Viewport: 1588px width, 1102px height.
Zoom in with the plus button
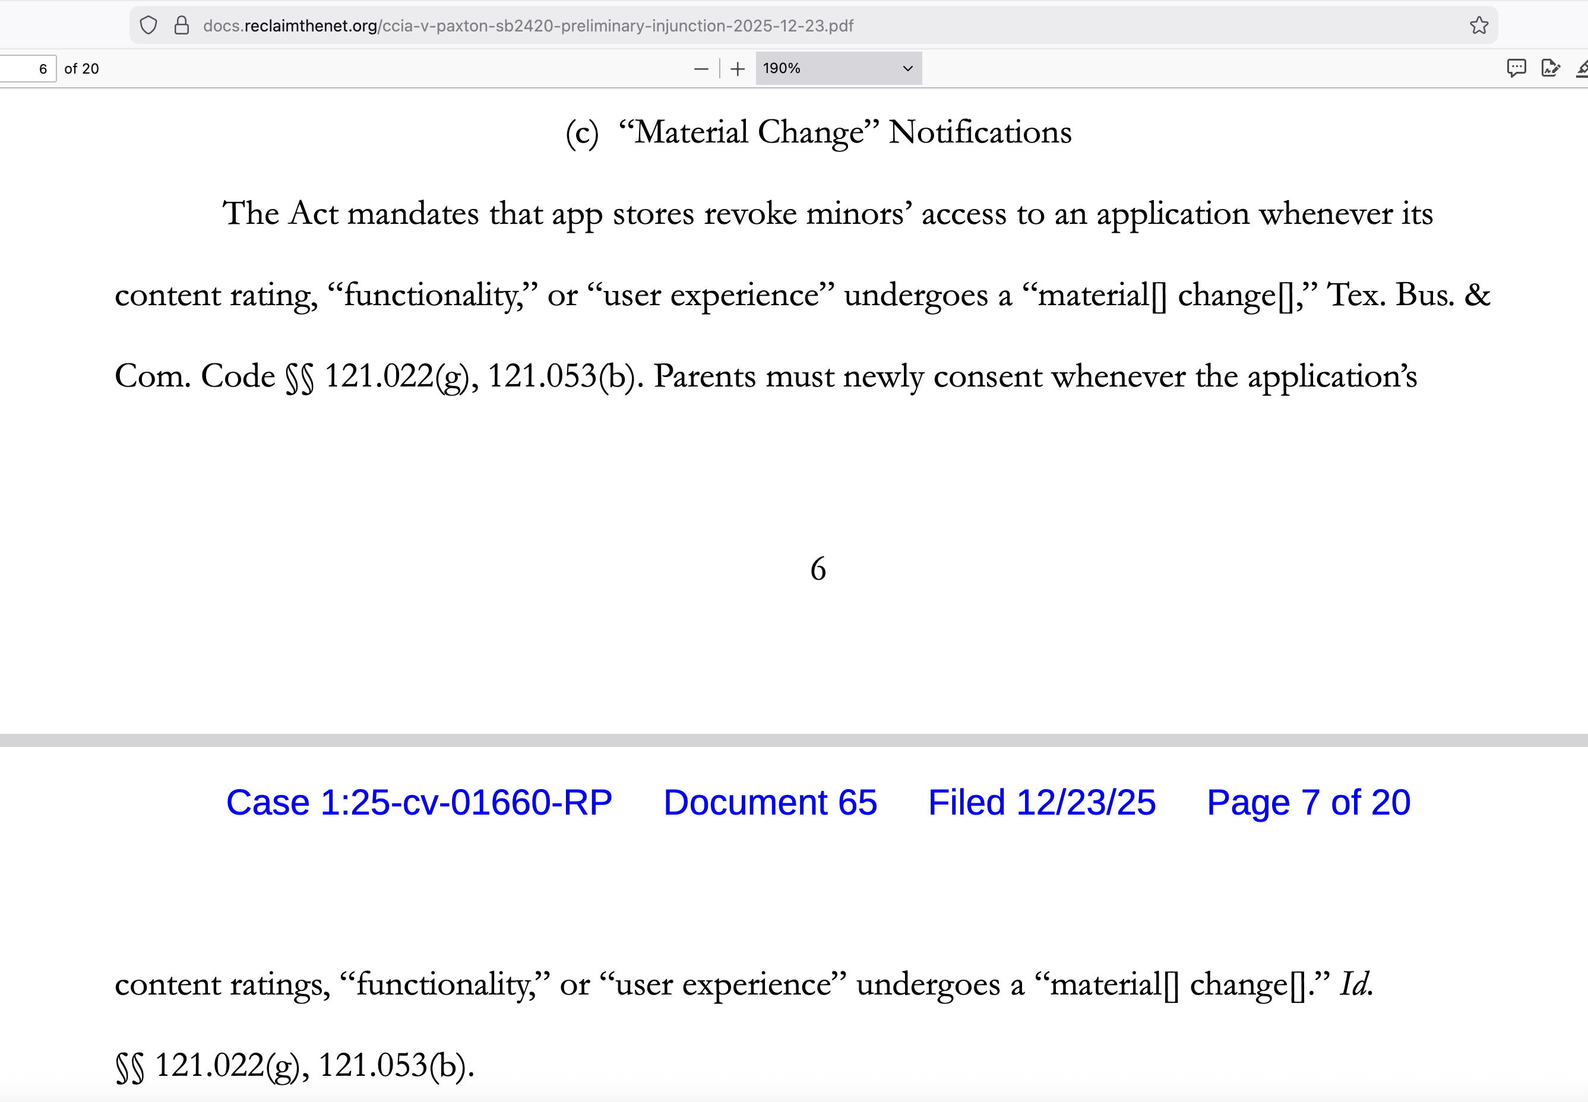(x=738, y=68)
